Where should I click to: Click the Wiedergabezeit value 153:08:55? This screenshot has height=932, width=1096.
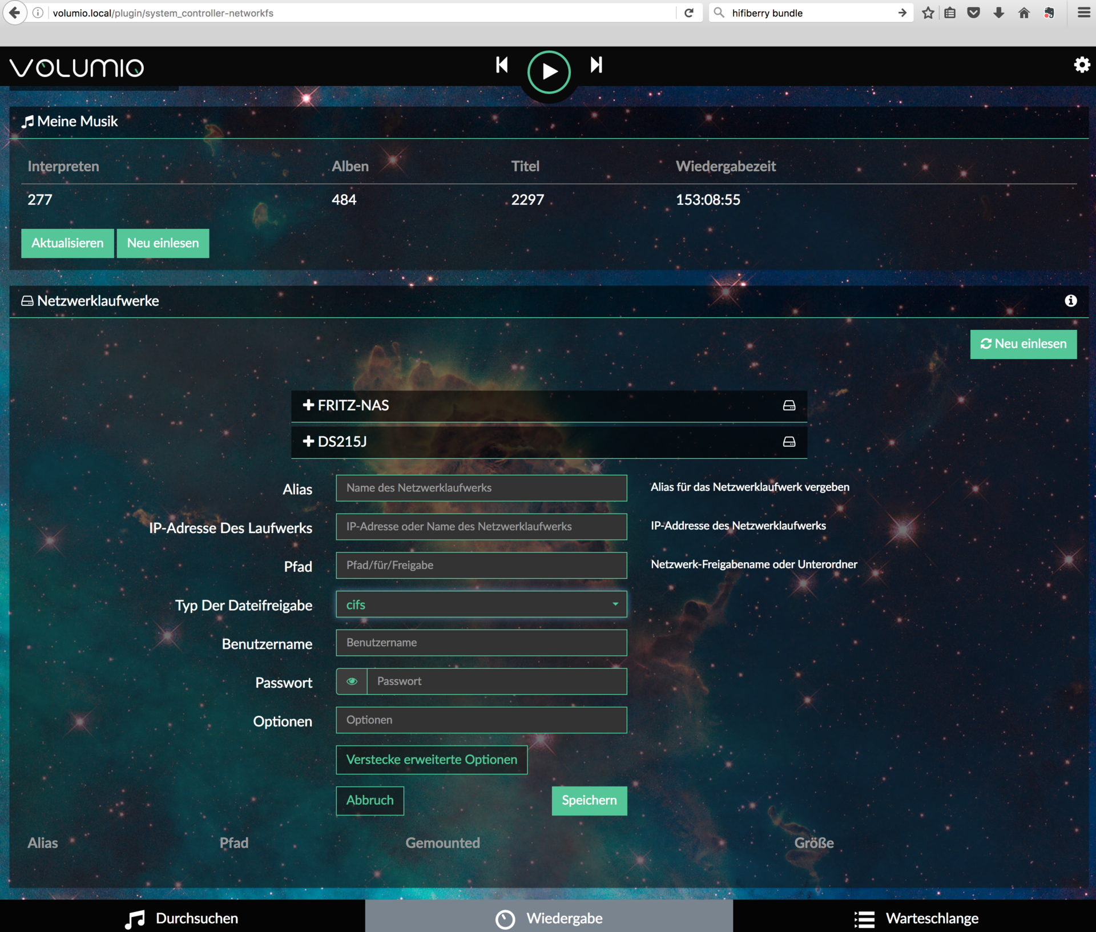[708, 200]
